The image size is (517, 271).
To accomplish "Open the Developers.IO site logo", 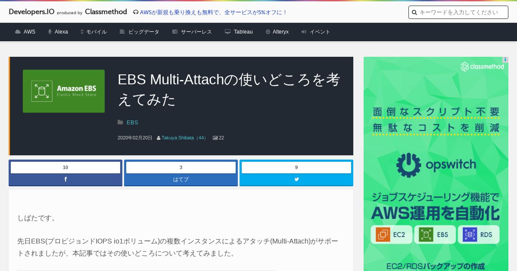I will pos(31,12).
